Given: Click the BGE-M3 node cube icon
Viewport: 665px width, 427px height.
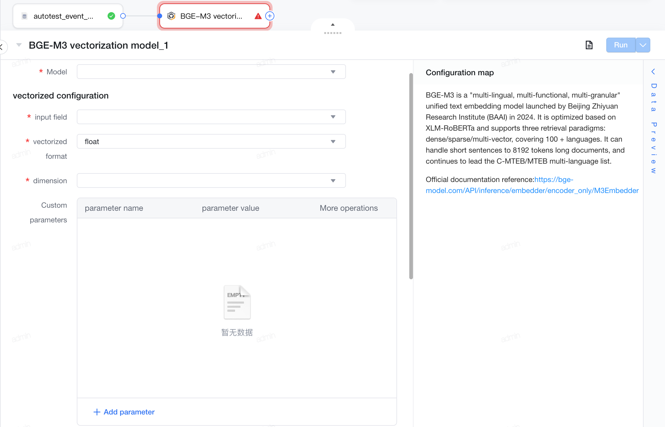Looking at the screenshot, I should [x=171, y=16].
